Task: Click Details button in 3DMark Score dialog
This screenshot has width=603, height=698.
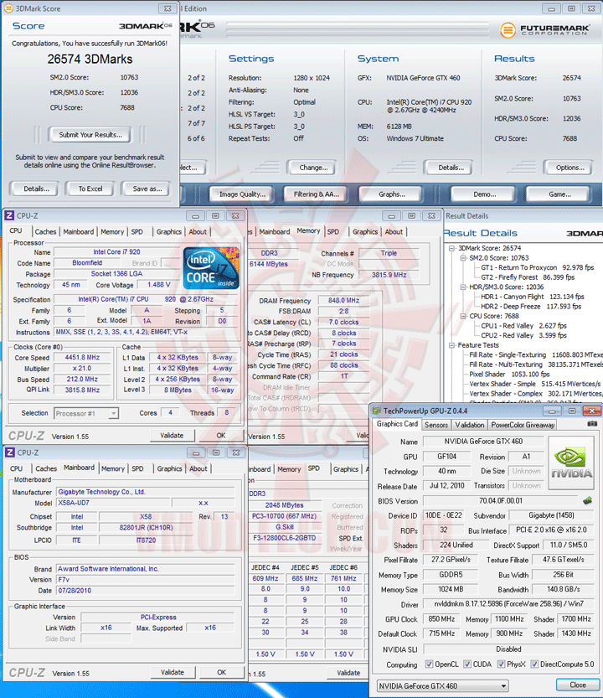Action: 36,189
